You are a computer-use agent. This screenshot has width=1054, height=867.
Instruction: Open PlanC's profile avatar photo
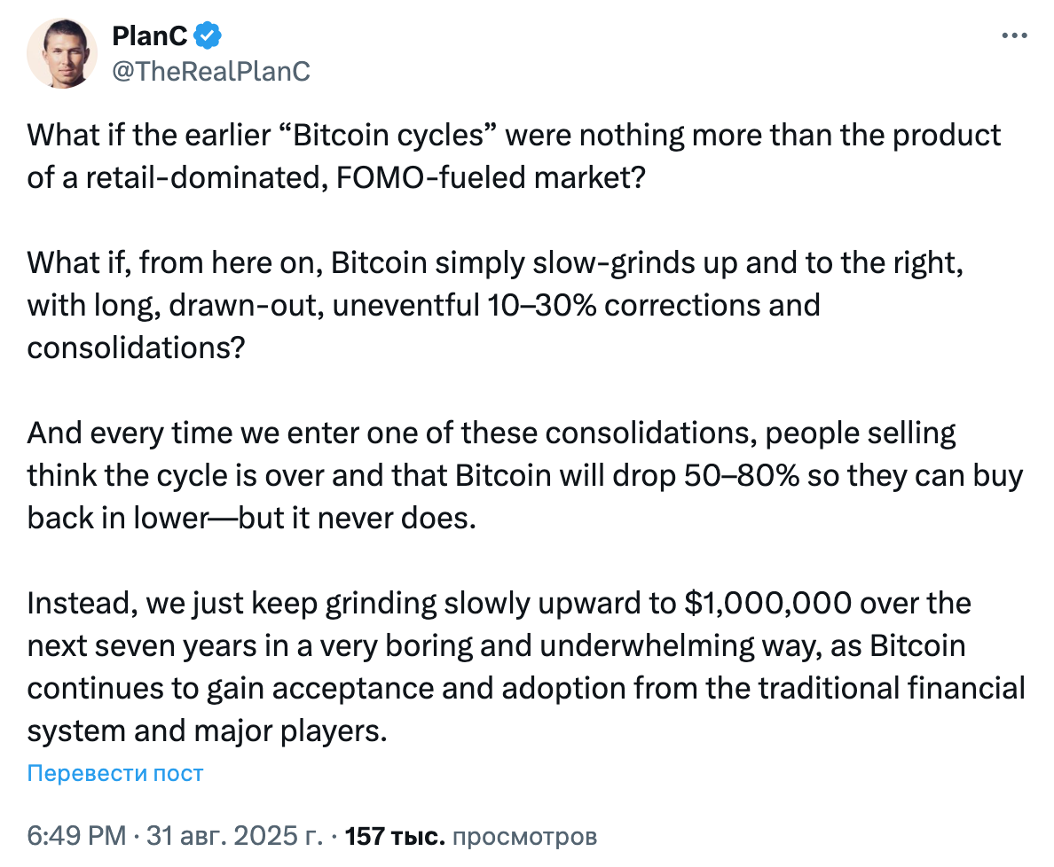tap(62, 53)
